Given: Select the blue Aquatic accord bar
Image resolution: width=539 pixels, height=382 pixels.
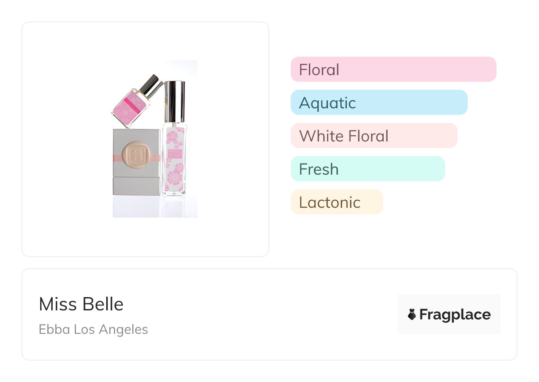Looking at the screenshot, I should click(x=379, y=103).
